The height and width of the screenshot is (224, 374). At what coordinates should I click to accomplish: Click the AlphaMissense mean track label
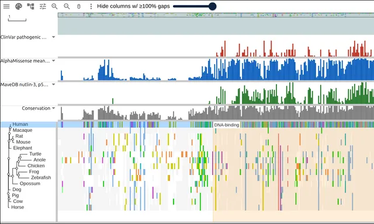[25, 61]
